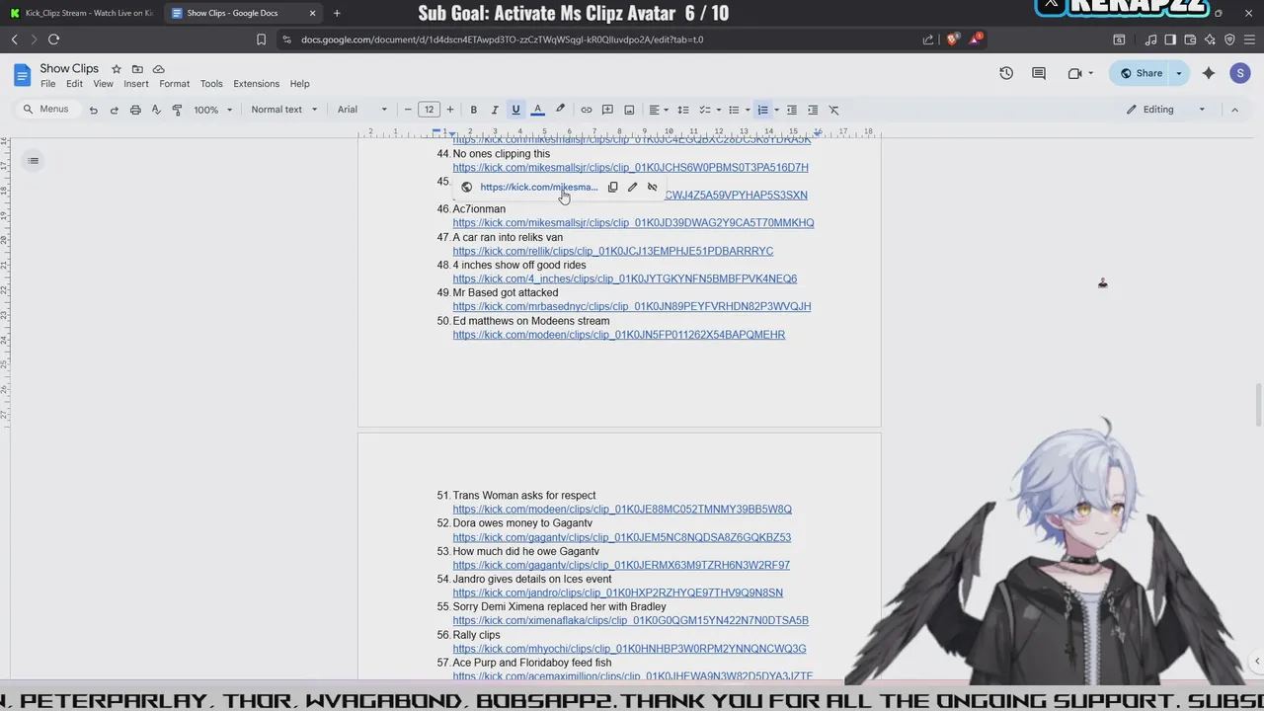
Task: Click the Redo arrow in Docs toolbar
Action: pos(114,110)
